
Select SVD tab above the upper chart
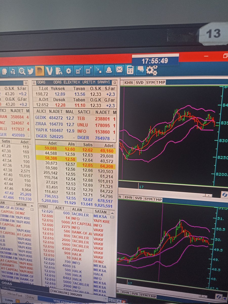click(139, 82)
